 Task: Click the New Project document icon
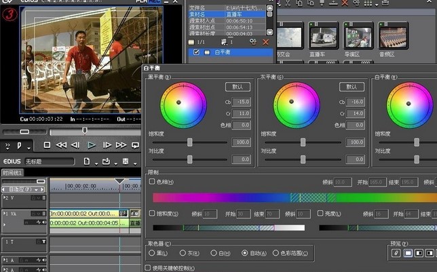tap(88, 161)
